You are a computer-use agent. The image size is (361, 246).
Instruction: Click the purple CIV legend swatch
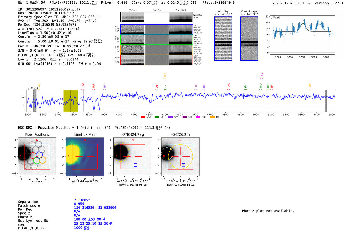pyautogui.click(x=170, y=117)
